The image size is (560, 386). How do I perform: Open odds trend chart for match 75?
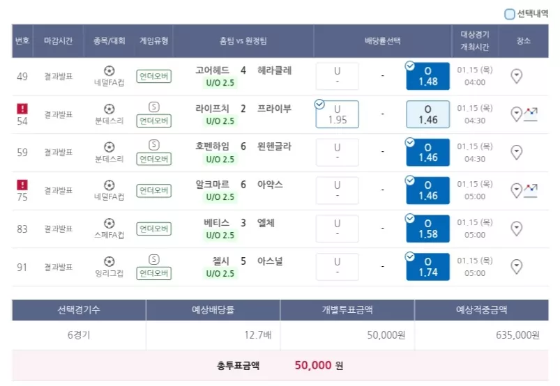531,190
